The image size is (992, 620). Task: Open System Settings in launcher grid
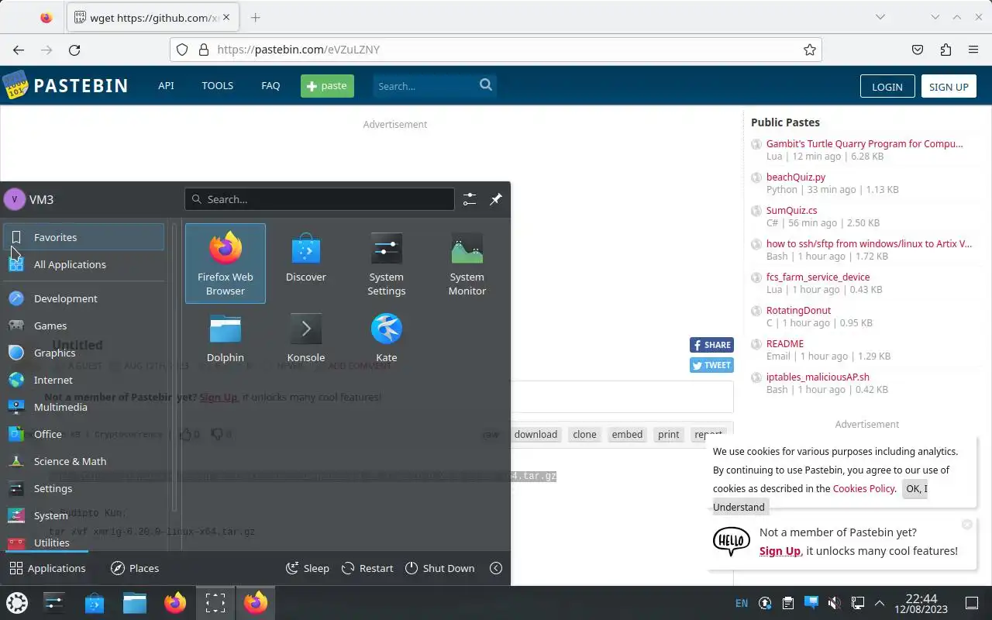point(387,263)
